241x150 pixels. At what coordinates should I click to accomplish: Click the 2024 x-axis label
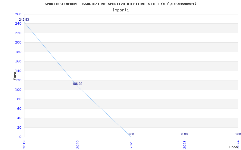238,144
